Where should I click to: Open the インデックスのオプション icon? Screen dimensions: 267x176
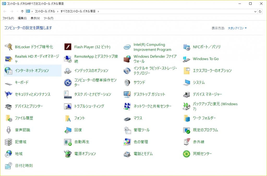68,71
